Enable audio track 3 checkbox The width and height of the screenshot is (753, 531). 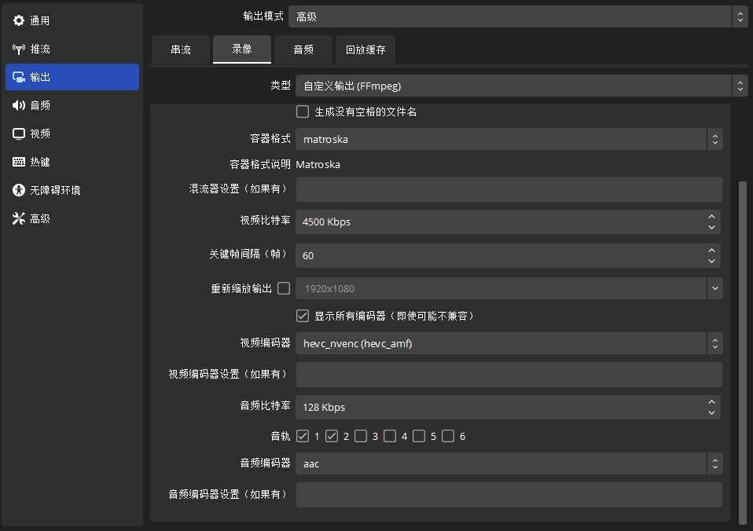click(361, 436)
